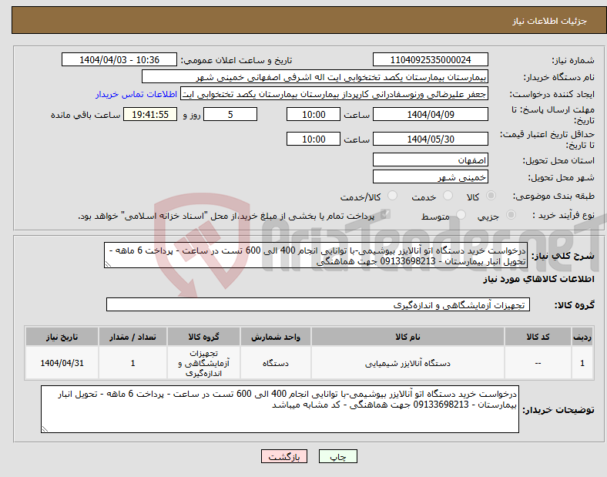Click the page title جزئیات اطلاعات نیاز
The image size is (607, 477).
pos(550,21)
